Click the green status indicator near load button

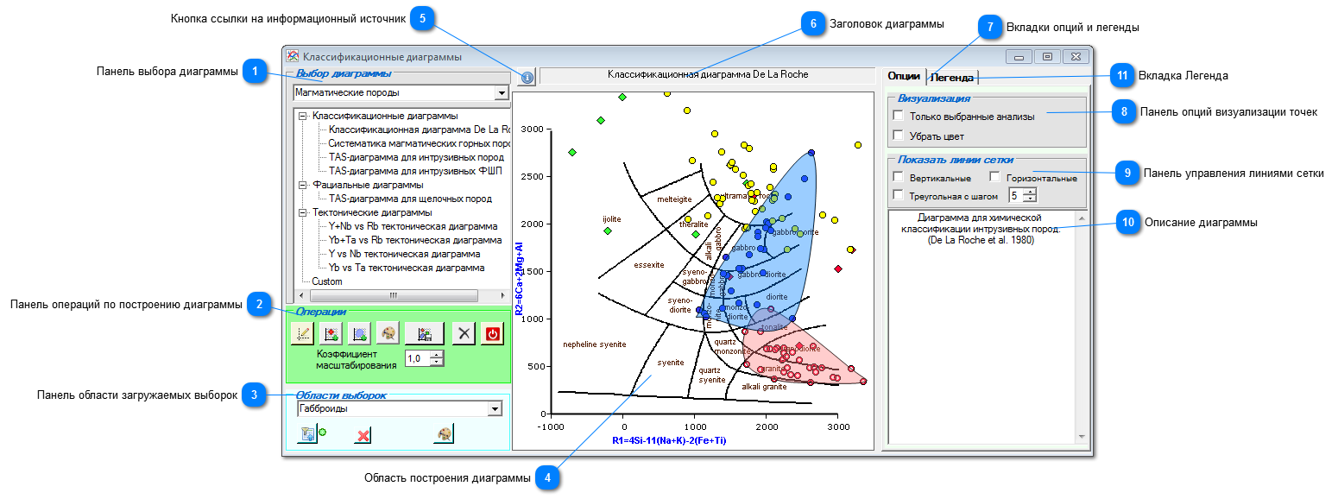[x=322, y=432]
